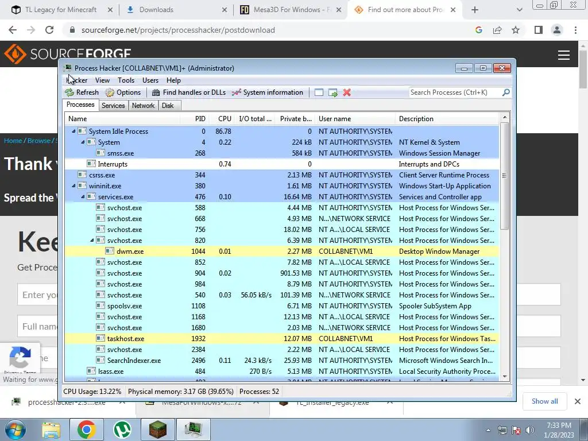Open uTorrent from the taskbar

(122, 430)
